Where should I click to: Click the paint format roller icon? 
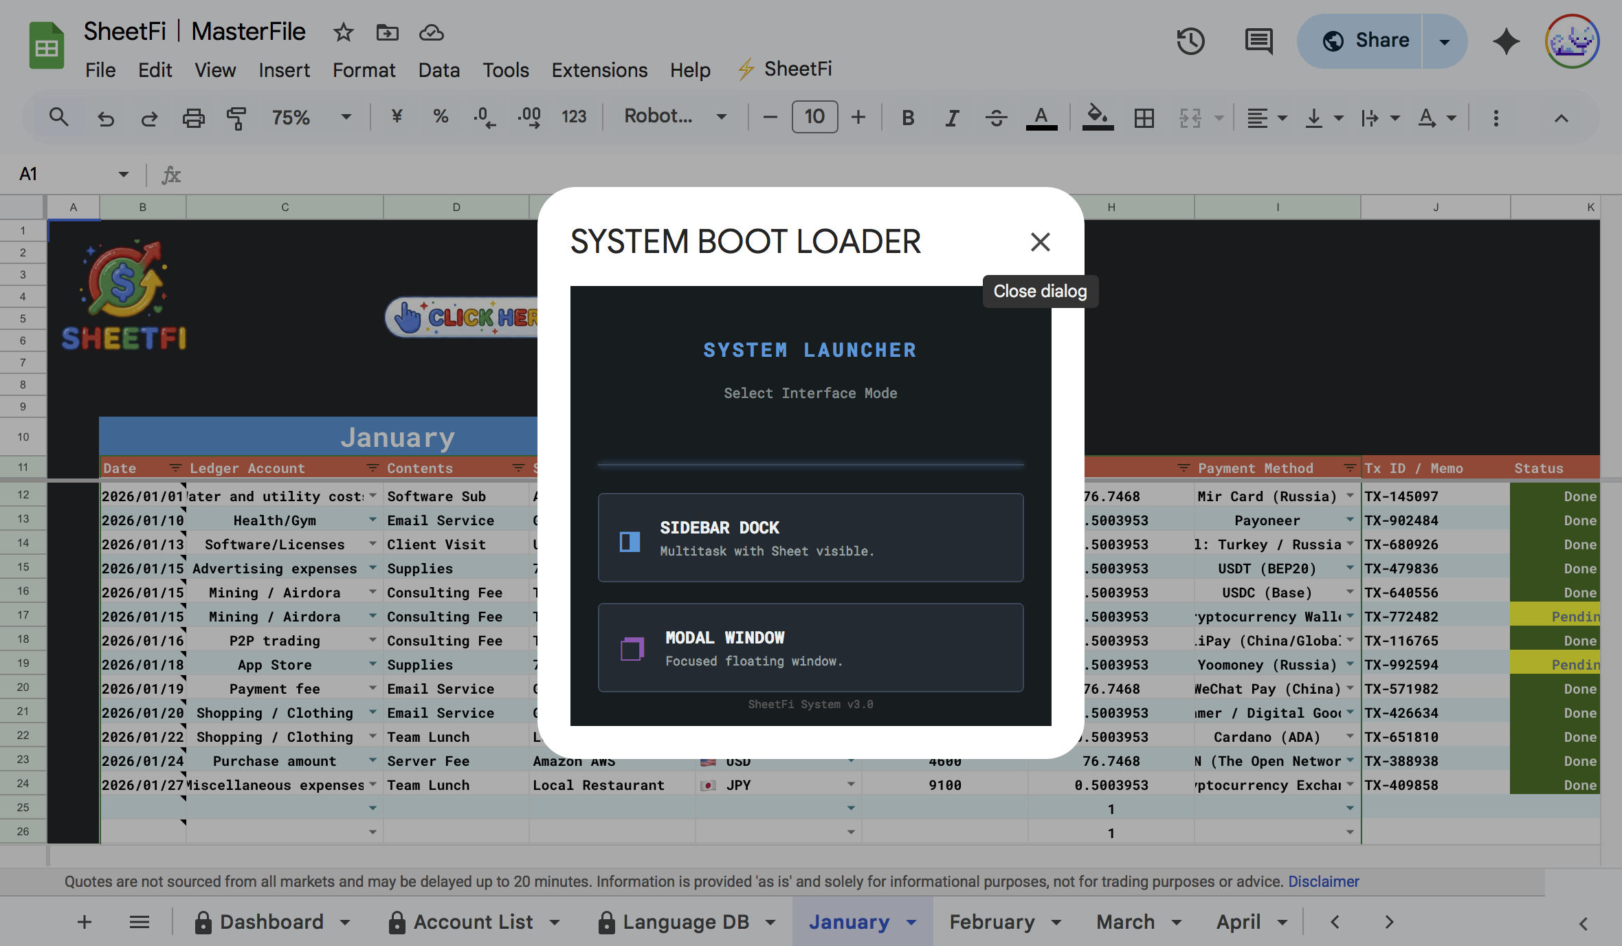click(236, 118)
